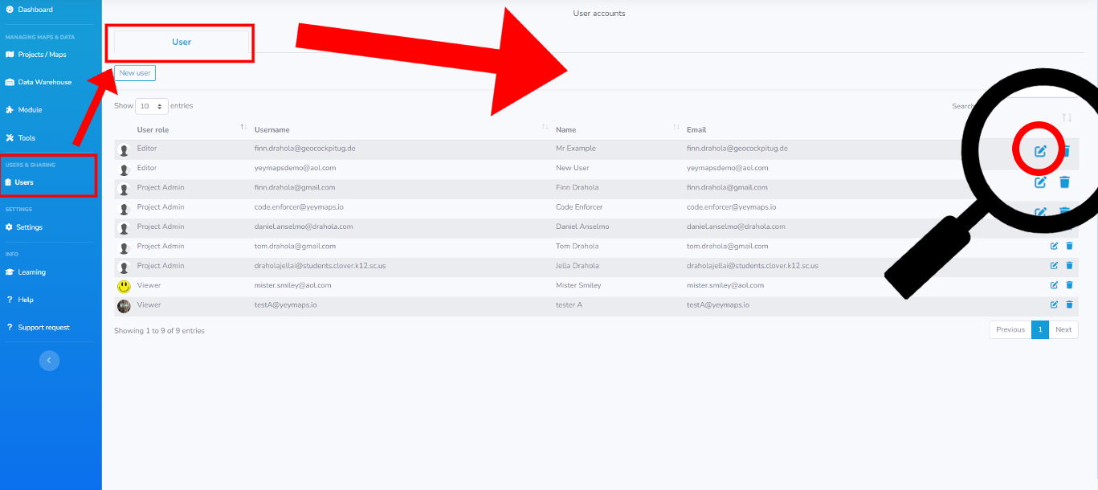Click username finn.drahola@geocockpitug.de
The height and width of the screenshot is (490, 1098).
[x=305, y=149]
